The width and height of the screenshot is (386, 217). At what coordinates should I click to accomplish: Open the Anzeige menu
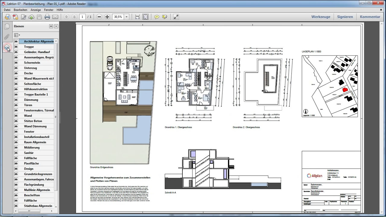click(36, 10)
